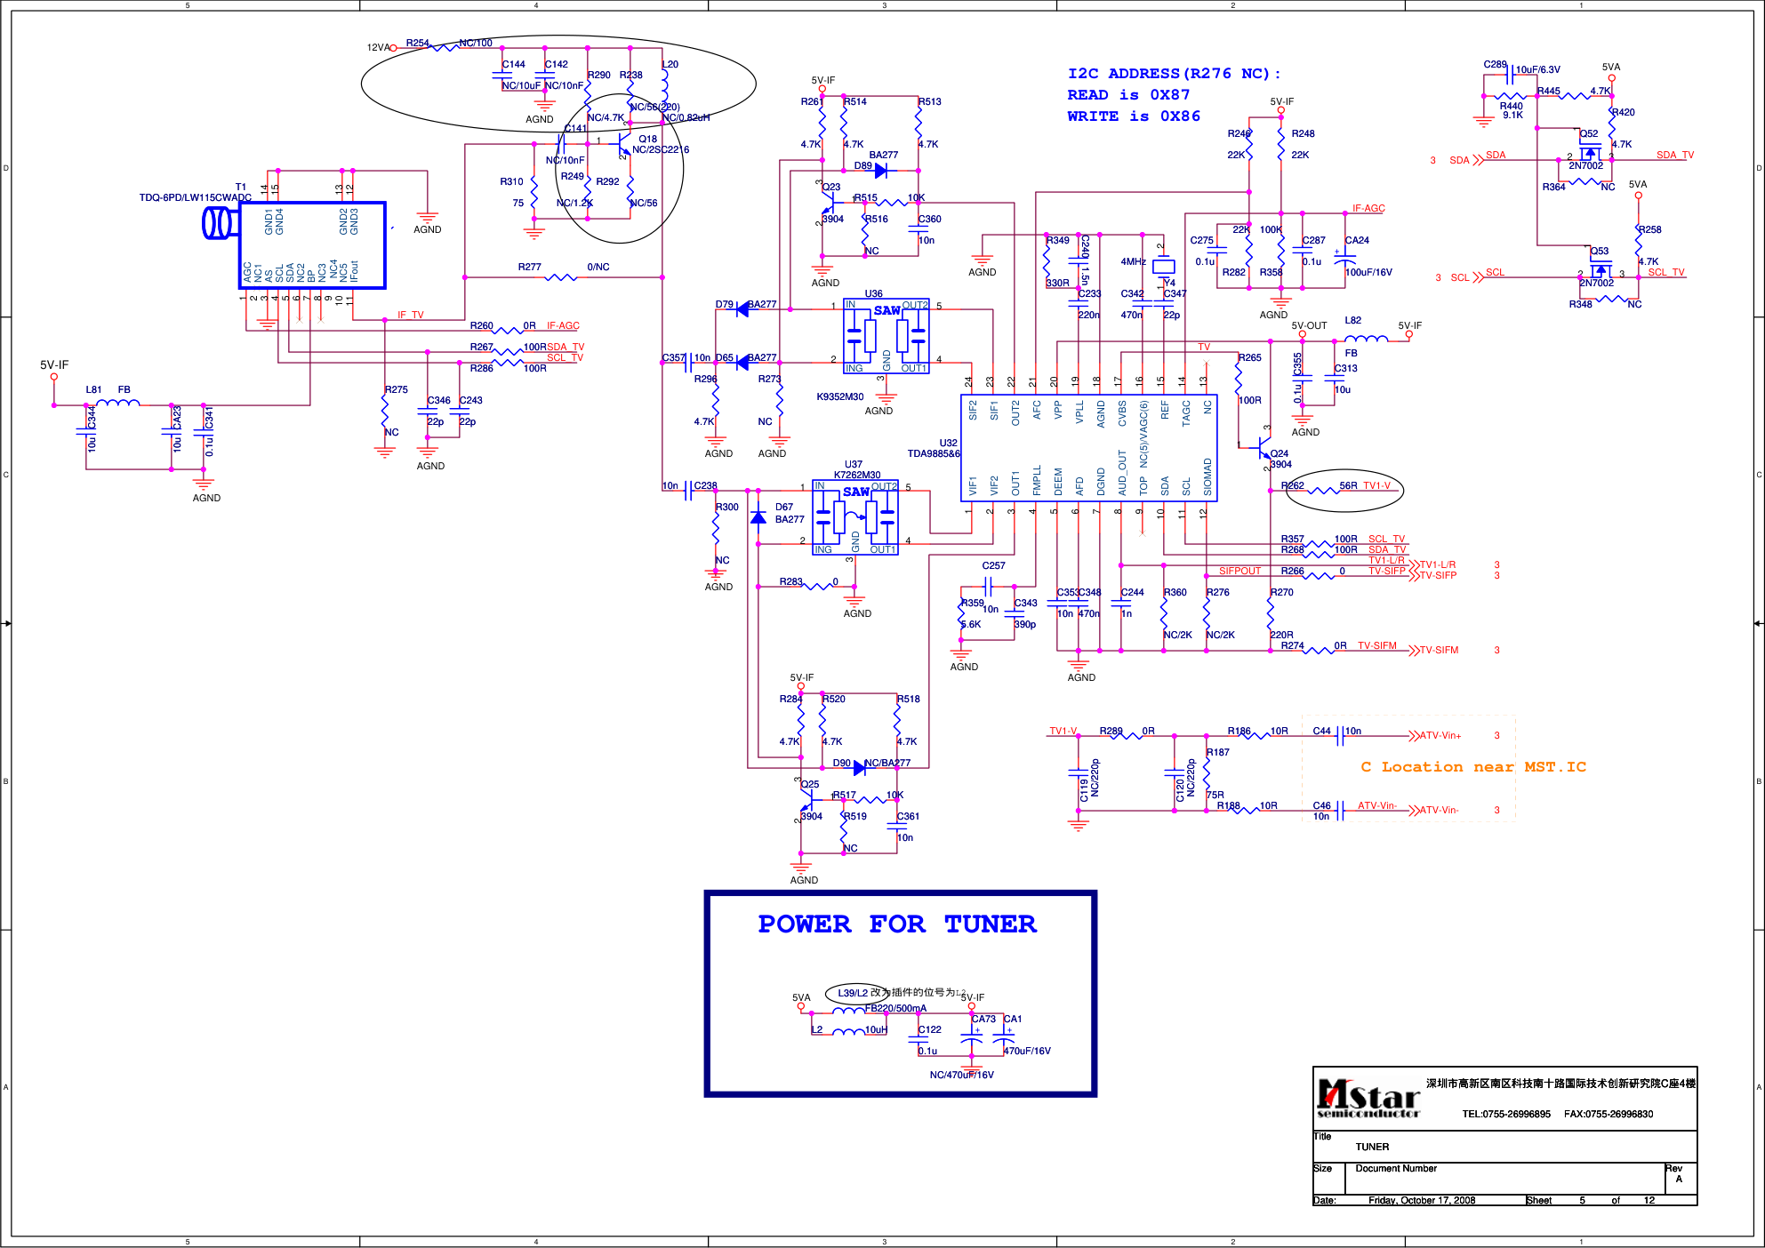Viewport: 1765px width, 1248px height.
Task: Click the 'FAX:0755-26996830' text
Action: point(1609,1114)
